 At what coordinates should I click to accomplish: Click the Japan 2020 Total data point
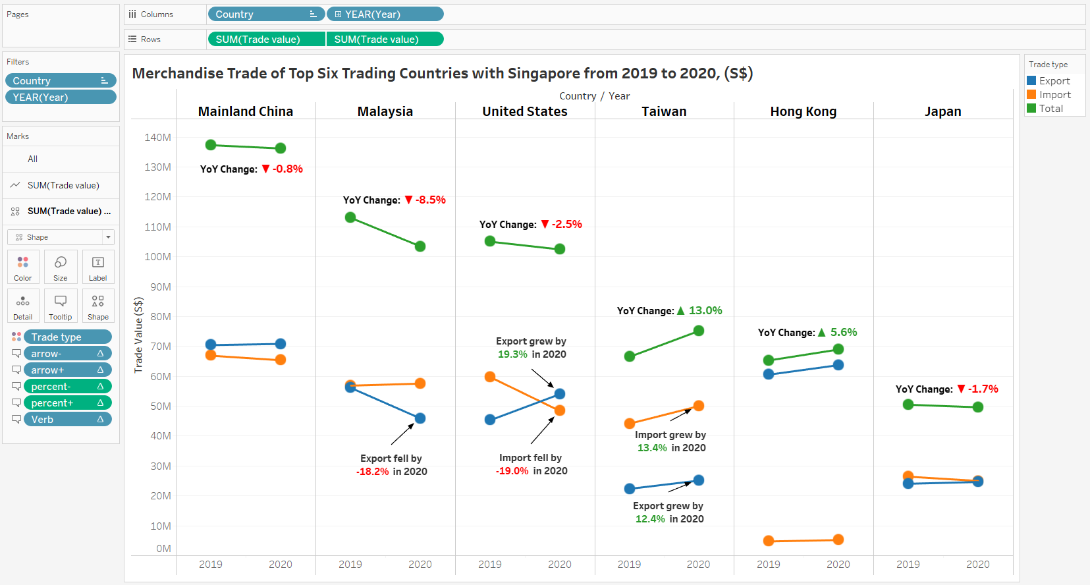click(x=978, y=407)
